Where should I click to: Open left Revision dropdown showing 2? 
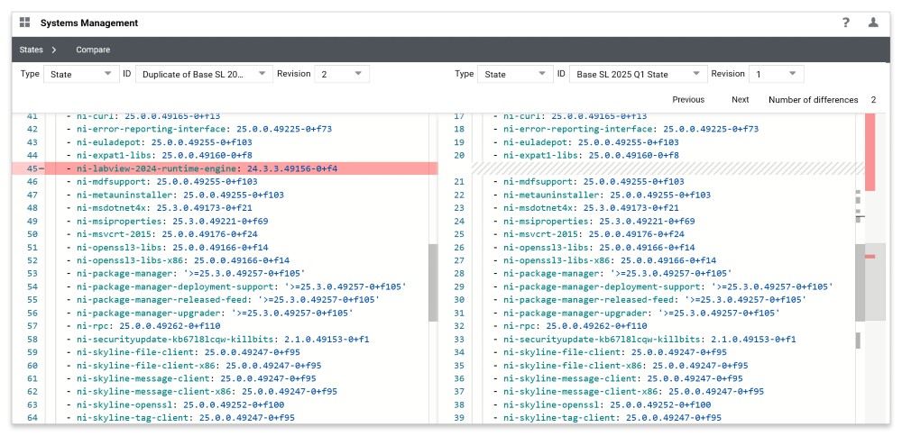coord(342,74)
